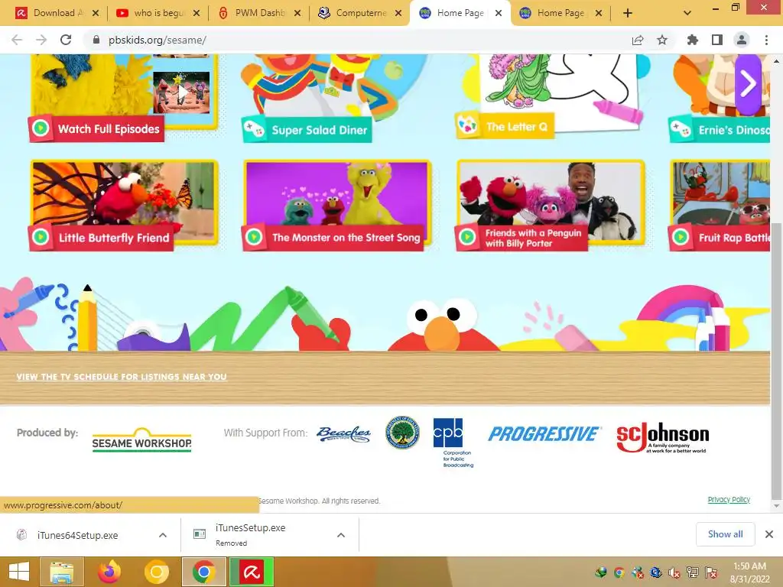
Task: Open File Explorer from taskbar
Action: tap(61, 572)
